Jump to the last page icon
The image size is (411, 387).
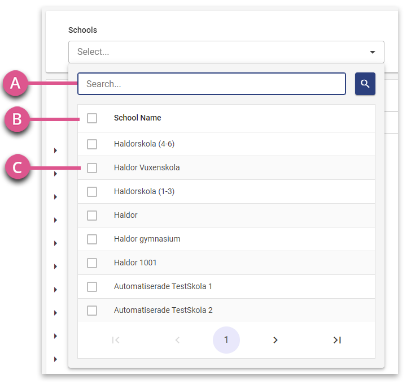[337, 340]
